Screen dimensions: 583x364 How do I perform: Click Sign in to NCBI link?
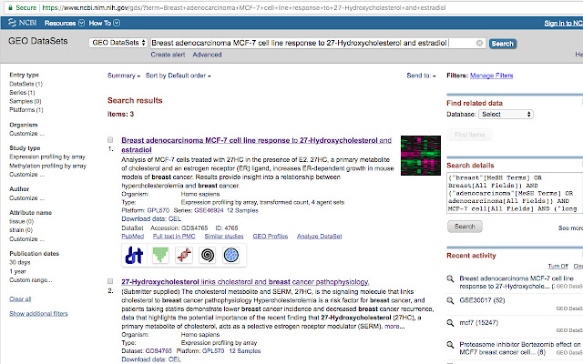(x=563, y=23)
